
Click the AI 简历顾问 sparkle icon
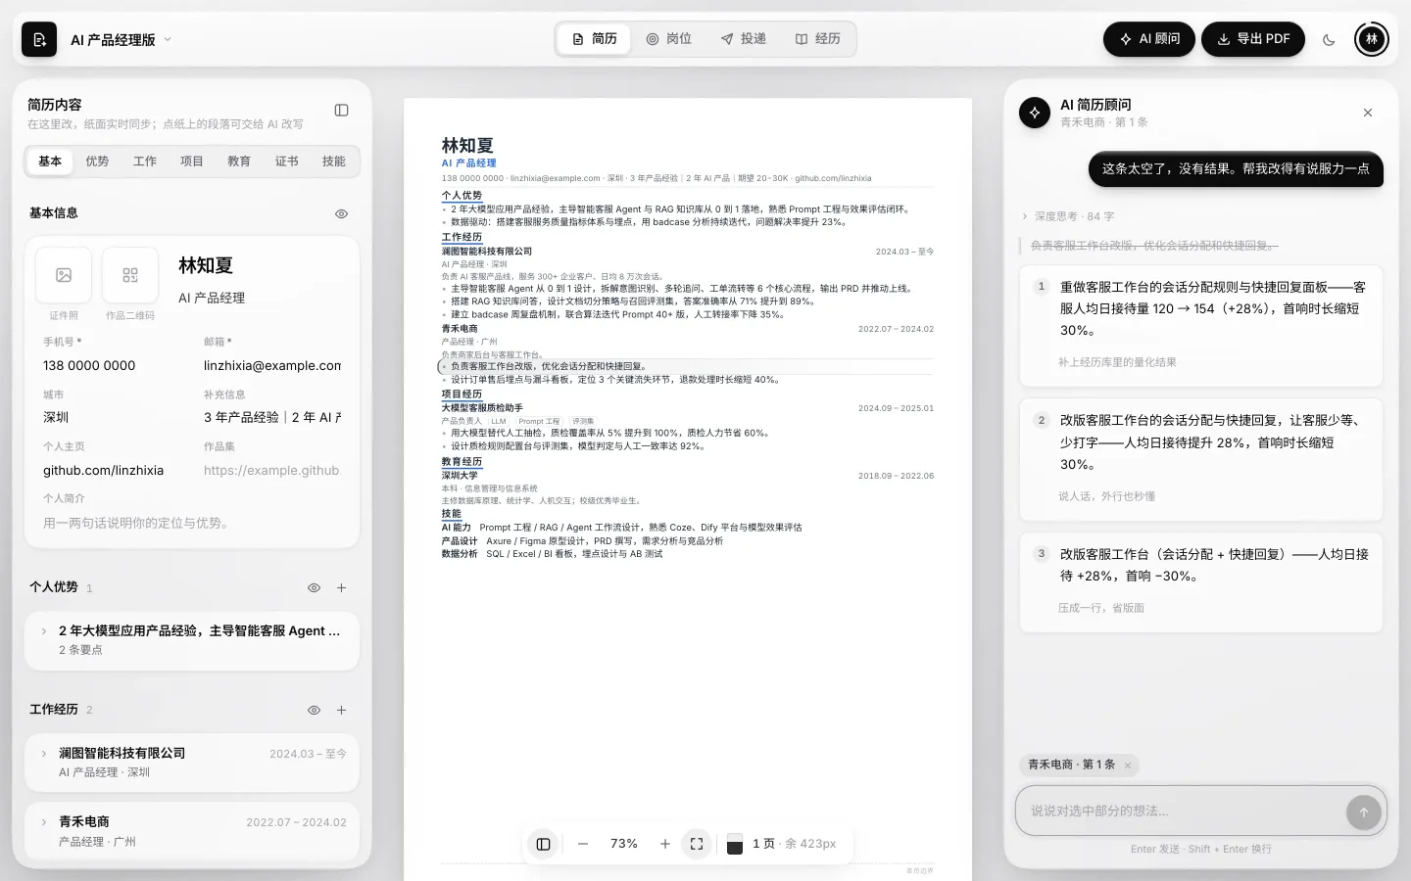(x=1035, y=113)
